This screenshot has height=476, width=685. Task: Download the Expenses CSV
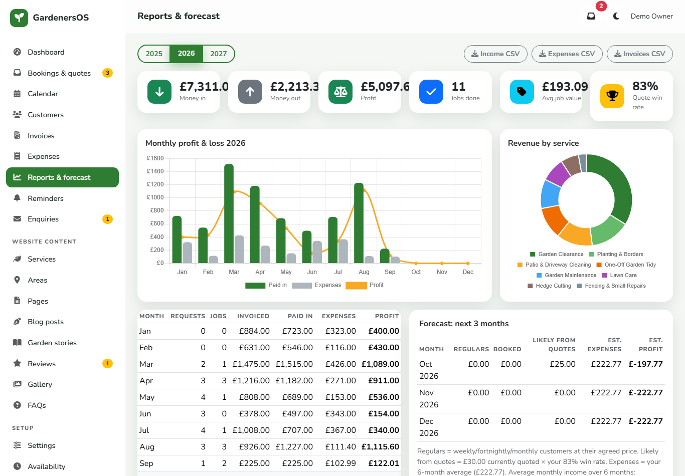point(567,54)
